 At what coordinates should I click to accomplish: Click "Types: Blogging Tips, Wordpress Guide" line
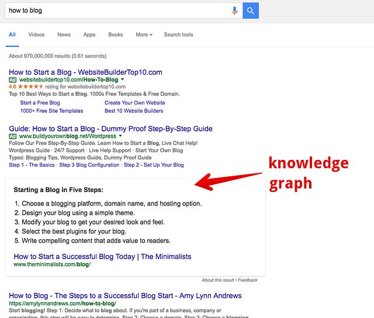coord(80,158)
